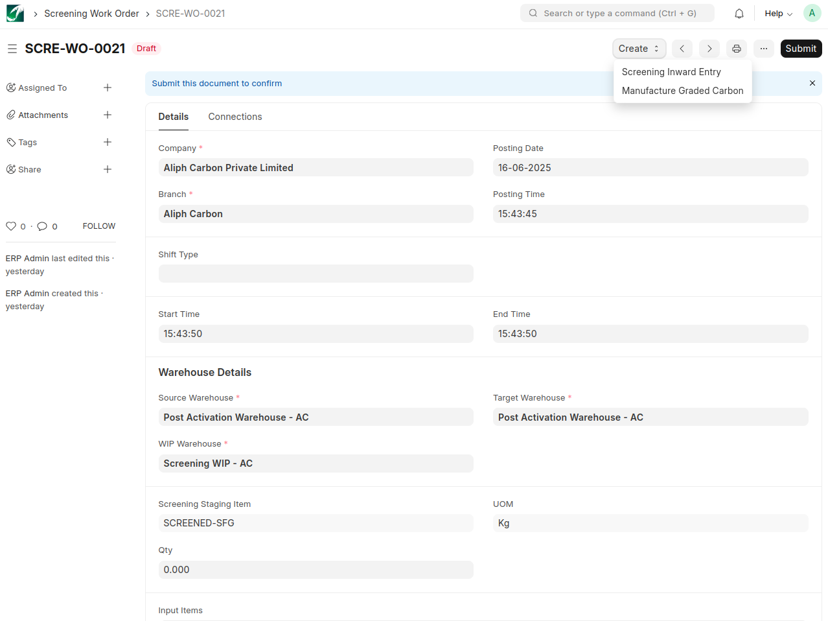Screen dimensions: 828x621
Task: Add an attachment with plus icon
Action: [108, 115]
